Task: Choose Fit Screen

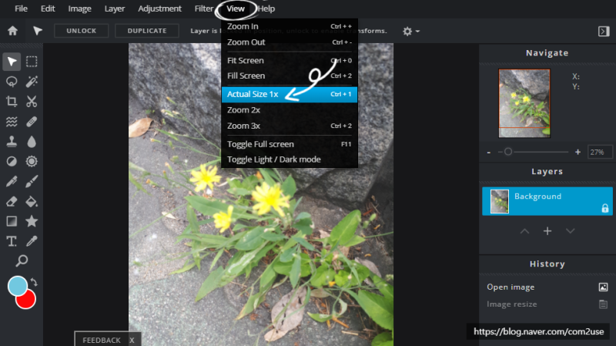Action: [290, 61]
